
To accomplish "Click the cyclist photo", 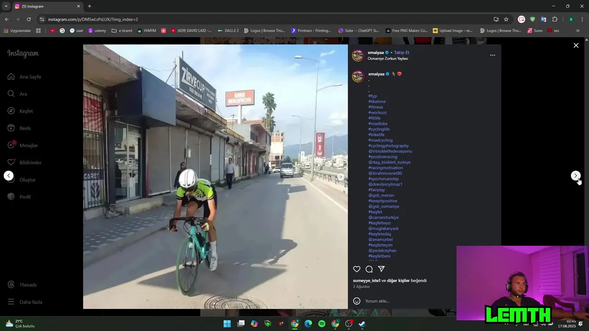I will 215,177.
